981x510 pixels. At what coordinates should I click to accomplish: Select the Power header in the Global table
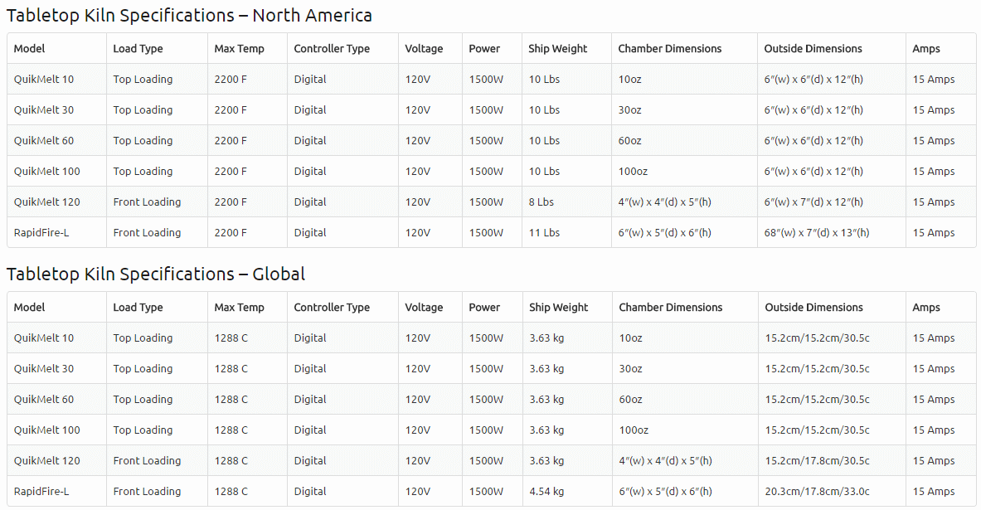[484, 308]
